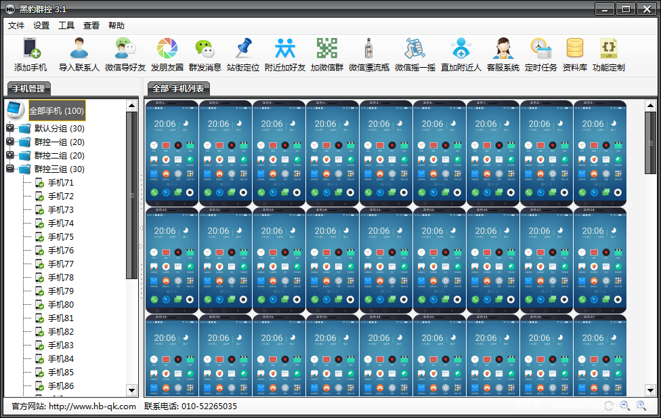Select the 发朋友圈 post moments icon
Screen dimensions: 661x418
(167, 49)
